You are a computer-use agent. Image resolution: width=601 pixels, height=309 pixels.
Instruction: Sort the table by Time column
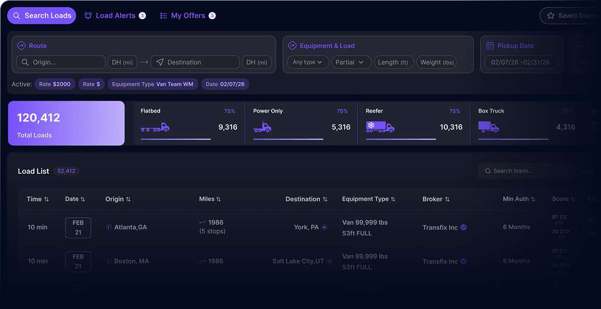tap(38, 199)
